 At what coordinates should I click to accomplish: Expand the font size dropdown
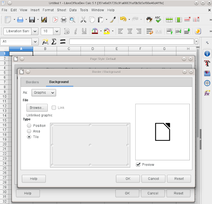[57, 31]
